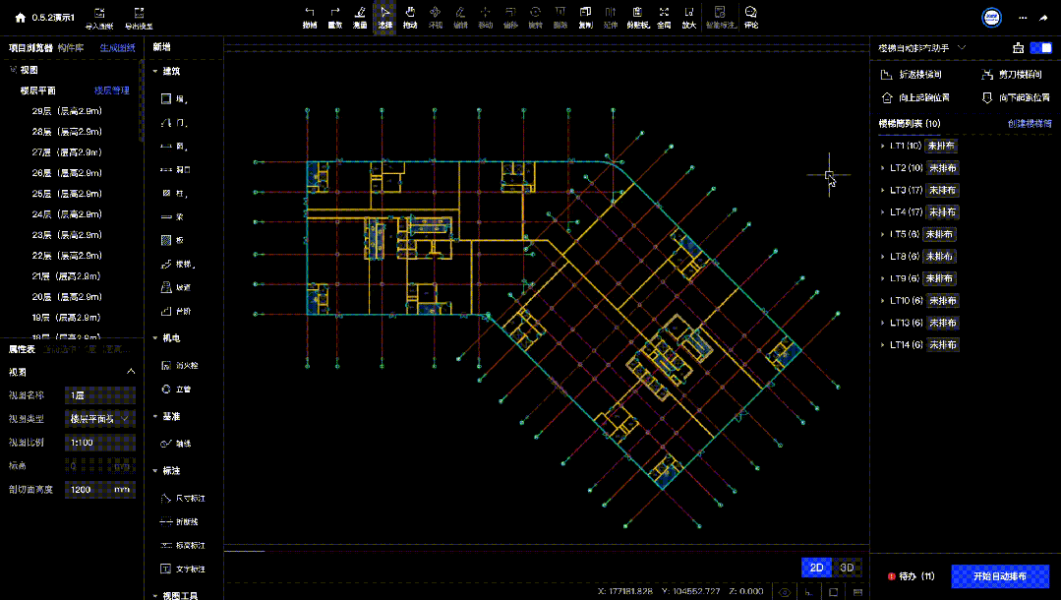This screenshot has width=1061, height=600.
Task: Open the 待办 (11) to-do indicator
Action: [x=912, y=576]
